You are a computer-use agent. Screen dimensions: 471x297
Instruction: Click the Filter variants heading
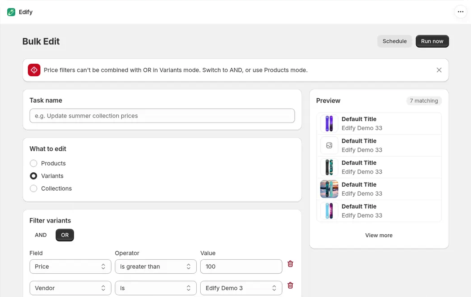(x=50, y=220)
